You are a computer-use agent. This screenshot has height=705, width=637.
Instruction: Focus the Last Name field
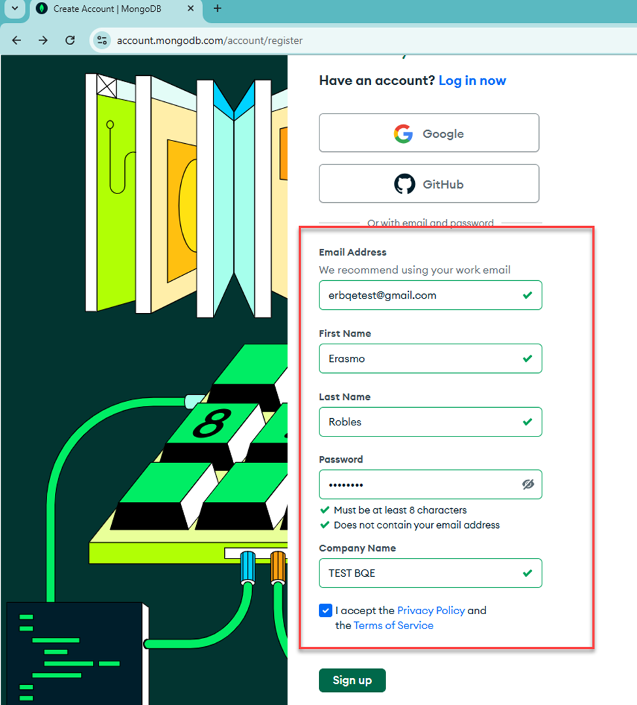(430, 421)
